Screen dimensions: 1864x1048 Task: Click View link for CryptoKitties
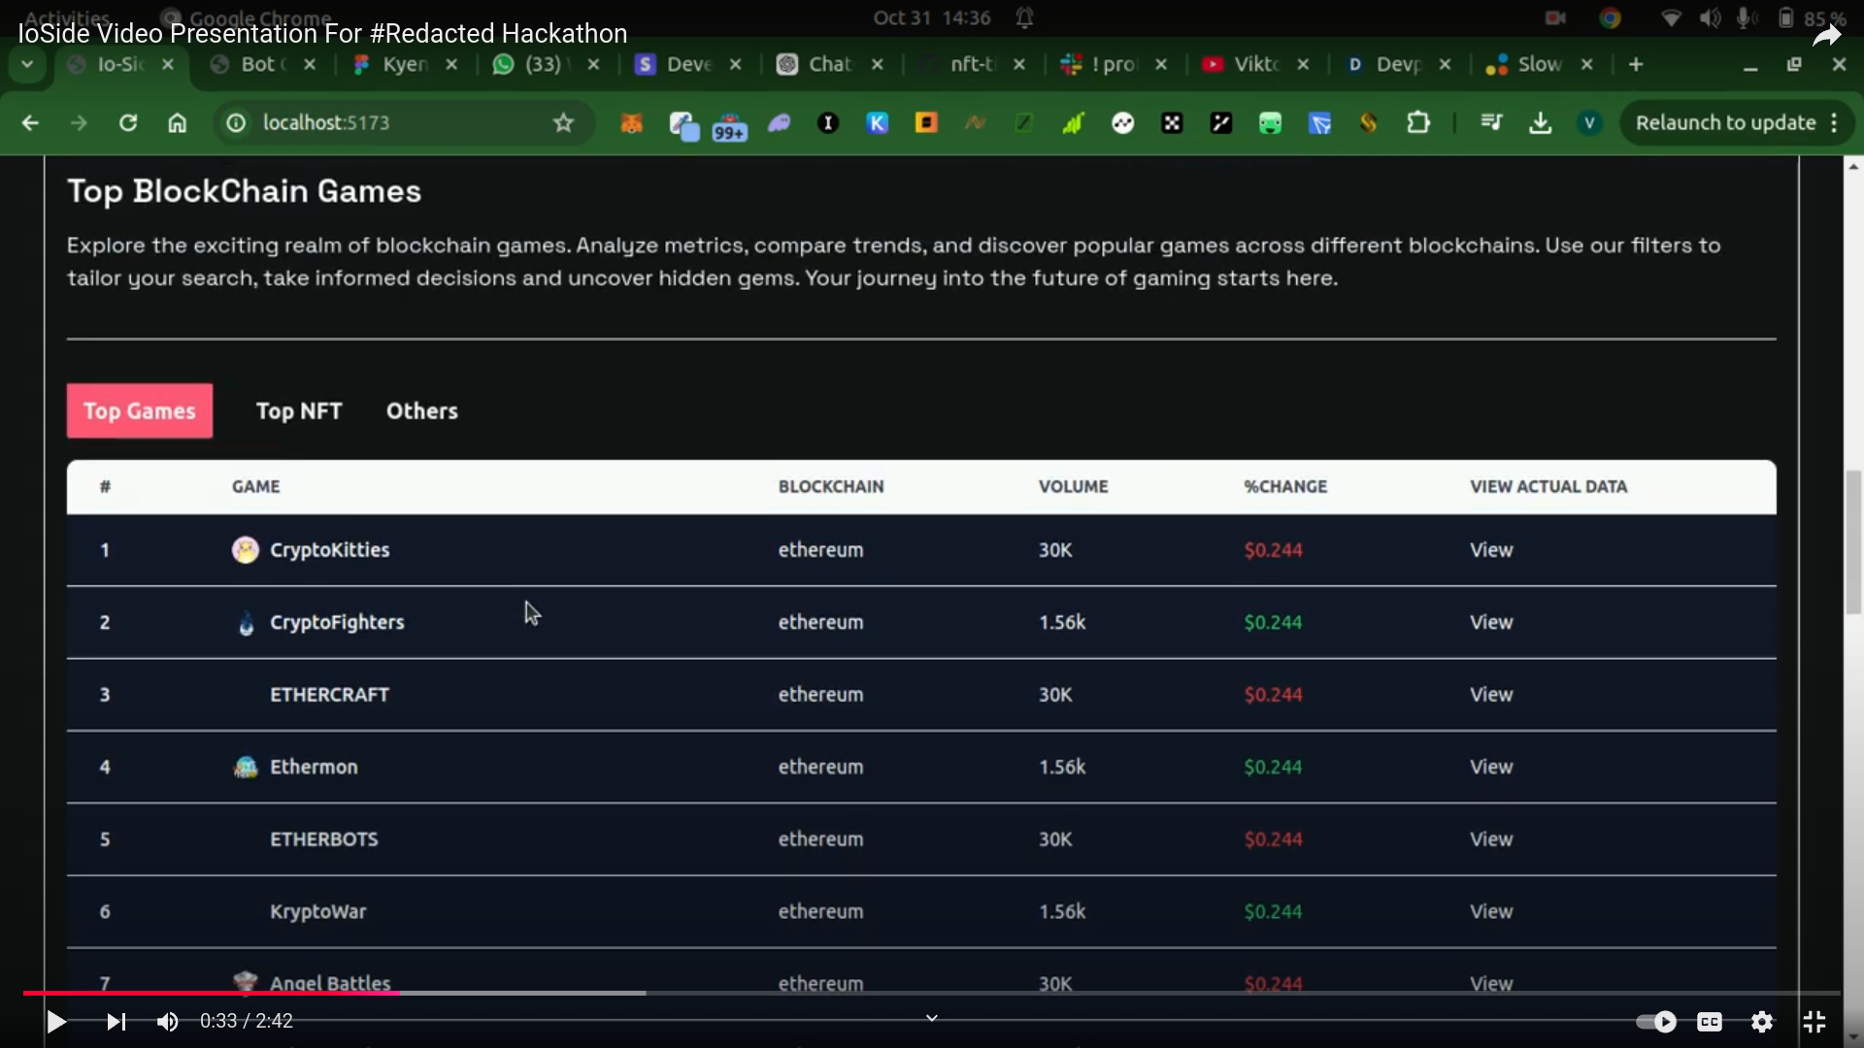1490,550
